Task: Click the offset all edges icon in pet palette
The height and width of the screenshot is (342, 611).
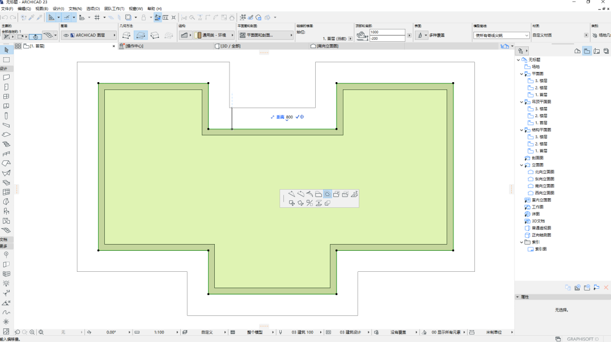Action: 328,194
